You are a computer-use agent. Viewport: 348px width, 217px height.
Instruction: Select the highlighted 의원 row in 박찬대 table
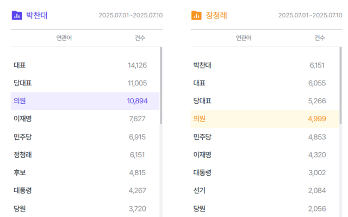85,101
